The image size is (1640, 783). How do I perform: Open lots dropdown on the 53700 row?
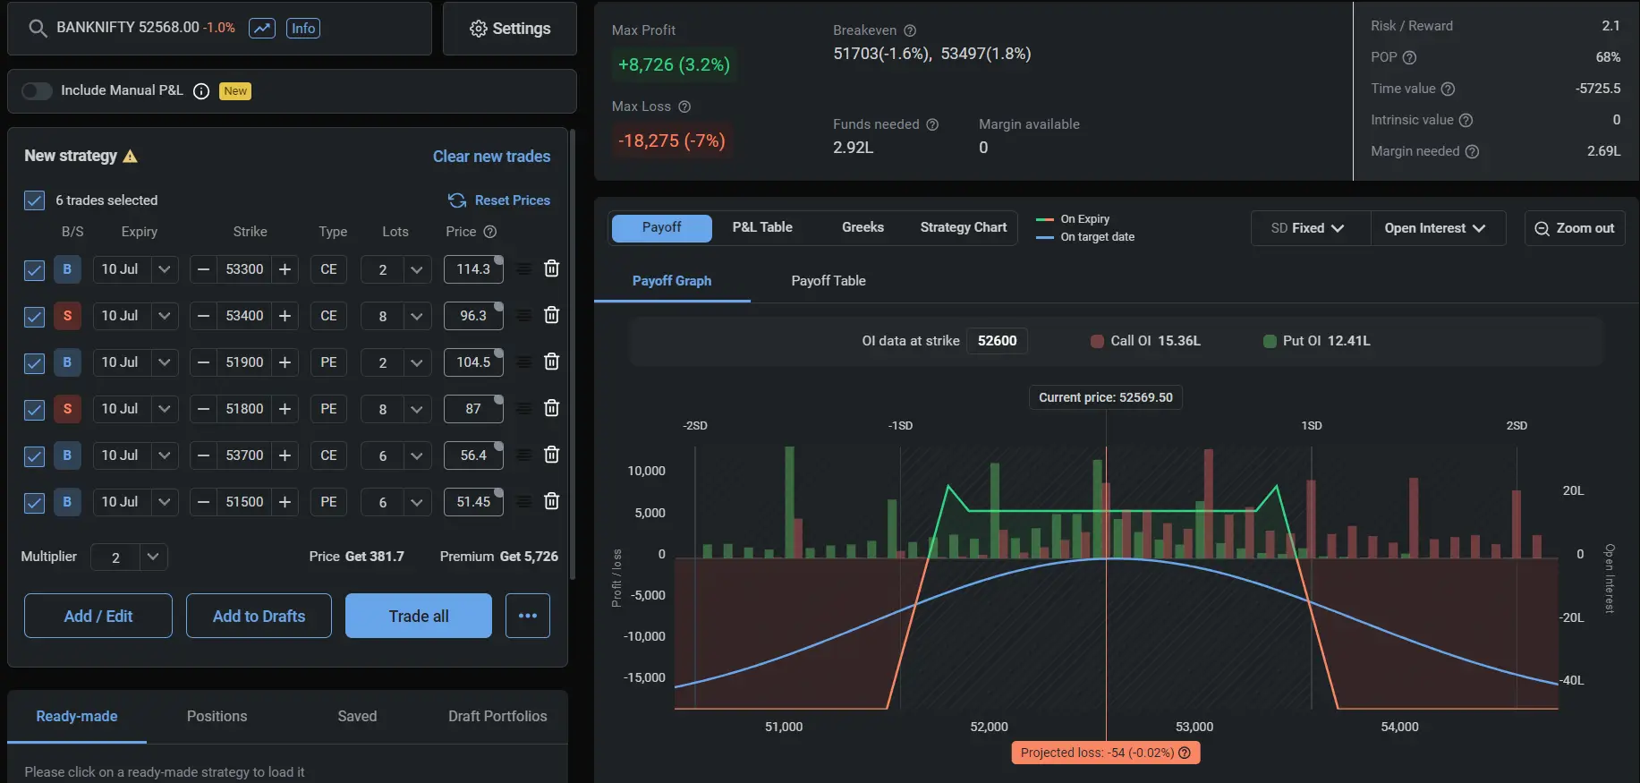[416, 455]
